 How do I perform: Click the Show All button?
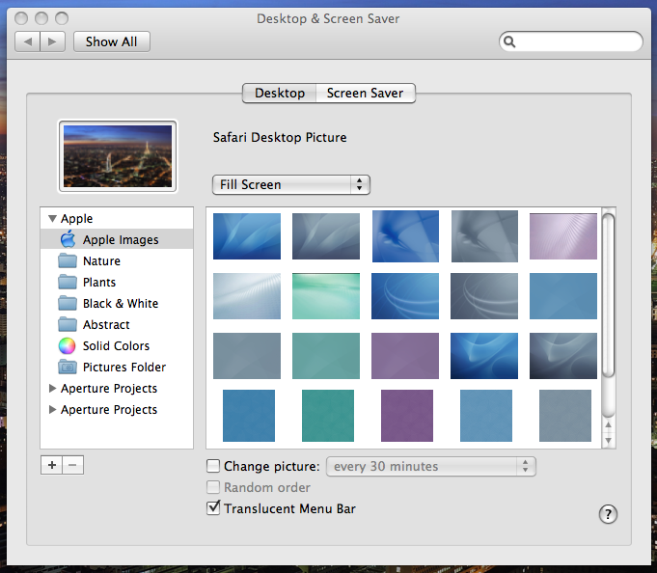click(112, 41)
